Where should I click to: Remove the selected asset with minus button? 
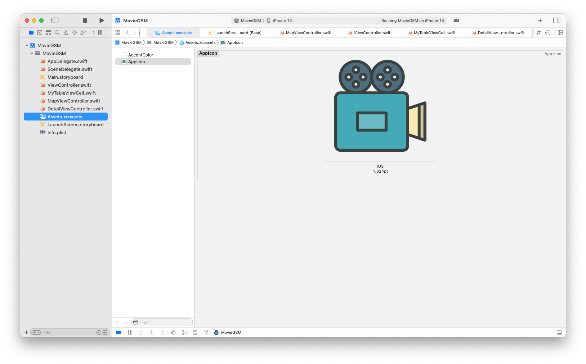click(125, 323)
